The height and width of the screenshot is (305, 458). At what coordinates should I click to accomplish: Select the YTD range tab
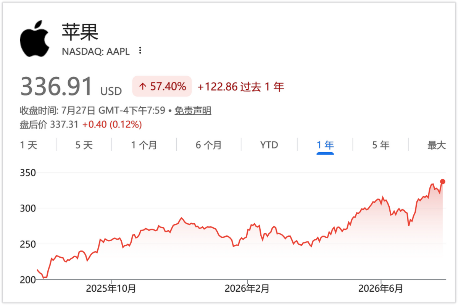(269, 145)
